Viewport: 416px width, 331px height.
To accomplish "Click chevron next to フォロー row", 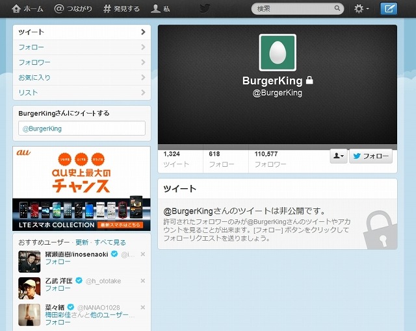I will 143,47.
